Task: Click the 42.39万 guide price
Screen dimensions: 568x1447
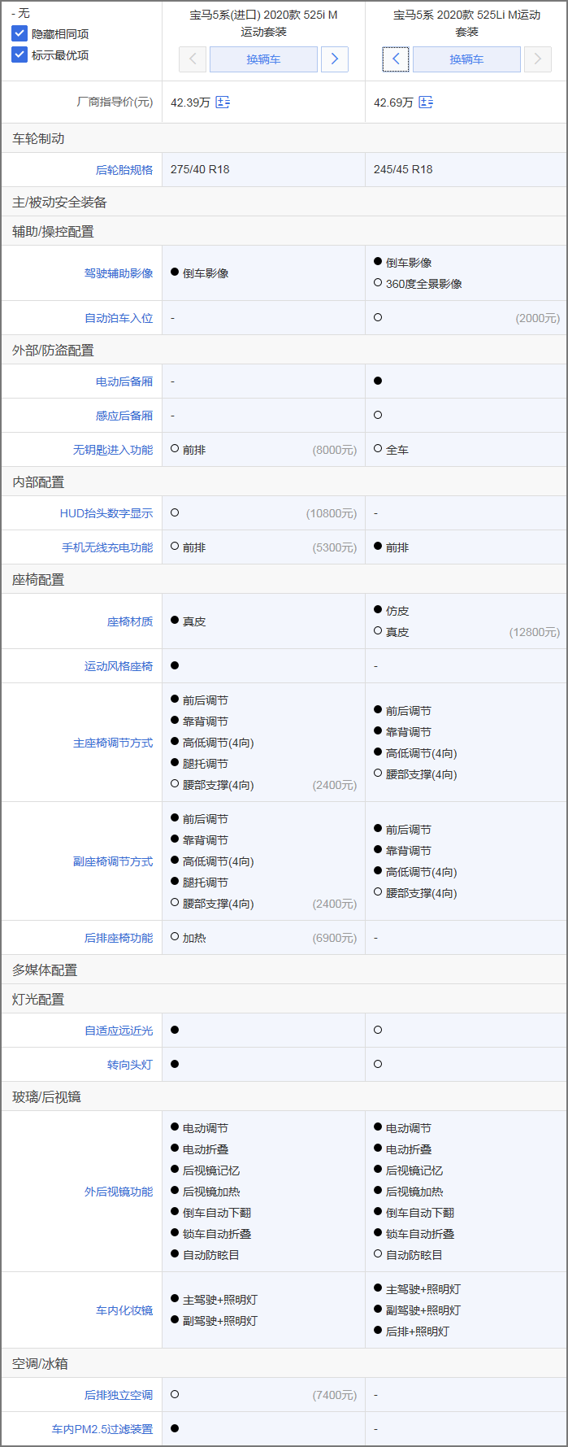Action: [190, 102]
